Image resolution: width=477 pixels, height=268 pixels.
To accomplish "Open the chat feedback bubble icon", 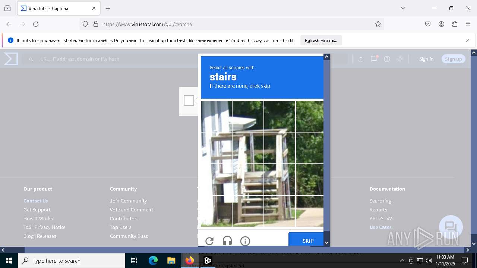I will (451, 227).
